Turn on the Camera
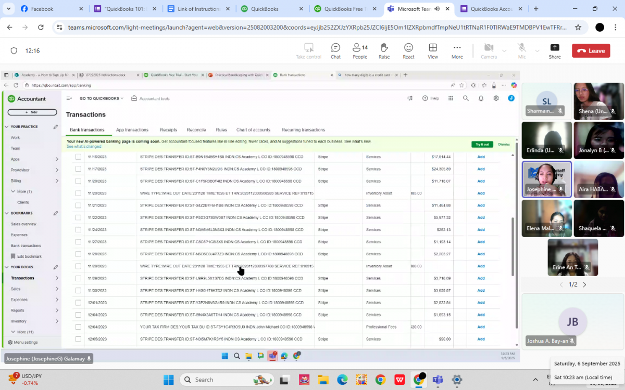 (489, 50)
